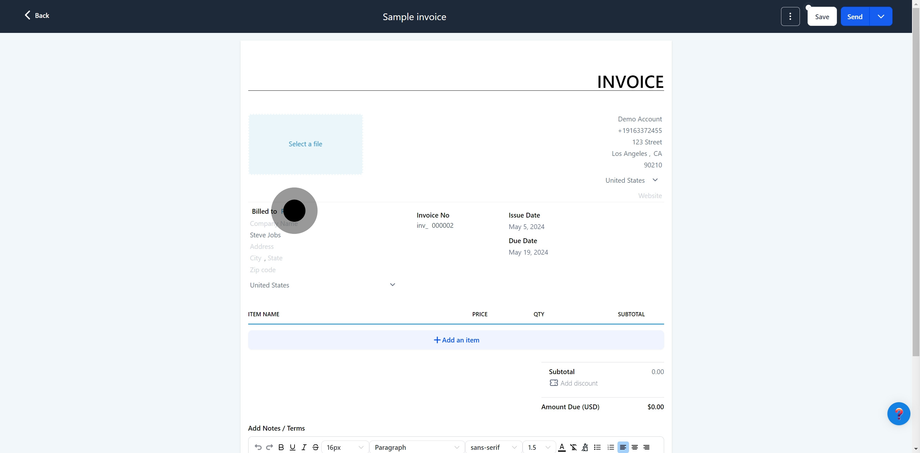The height and width of the screenshot is (453, 920).
Task: Center align the notes text
Action: click(x=635, y=447)
